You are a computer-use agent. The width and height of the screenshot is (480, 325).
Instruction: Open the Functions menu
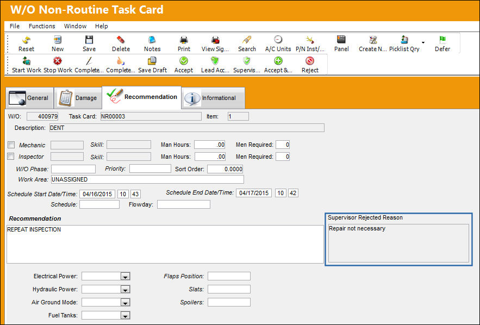coord(42,26)
